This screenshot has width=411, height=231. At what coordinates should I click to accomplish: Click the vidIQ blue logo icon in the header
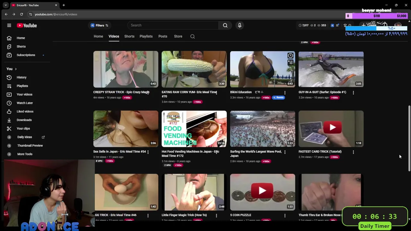pos(332,25)
